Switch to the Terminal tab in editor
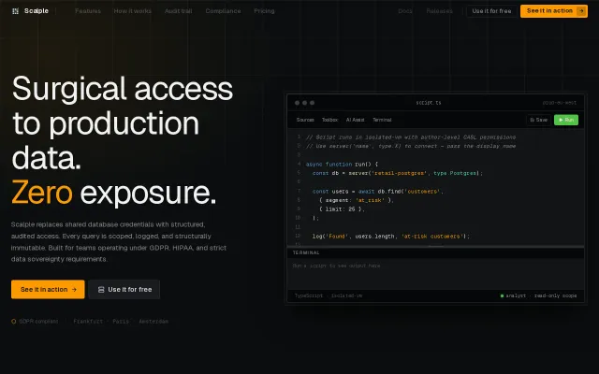599x374 pixels. pos(382,120)
